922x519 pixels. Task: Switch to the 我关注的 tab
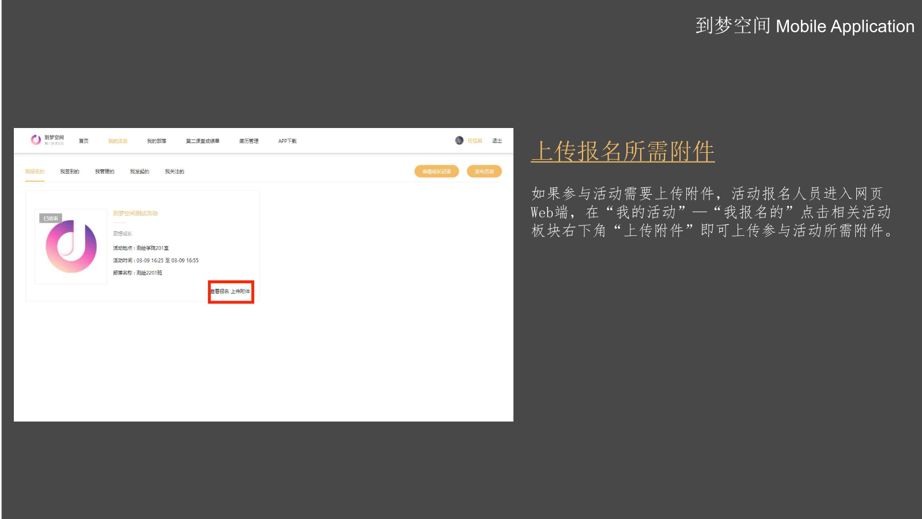coord(175,172)
